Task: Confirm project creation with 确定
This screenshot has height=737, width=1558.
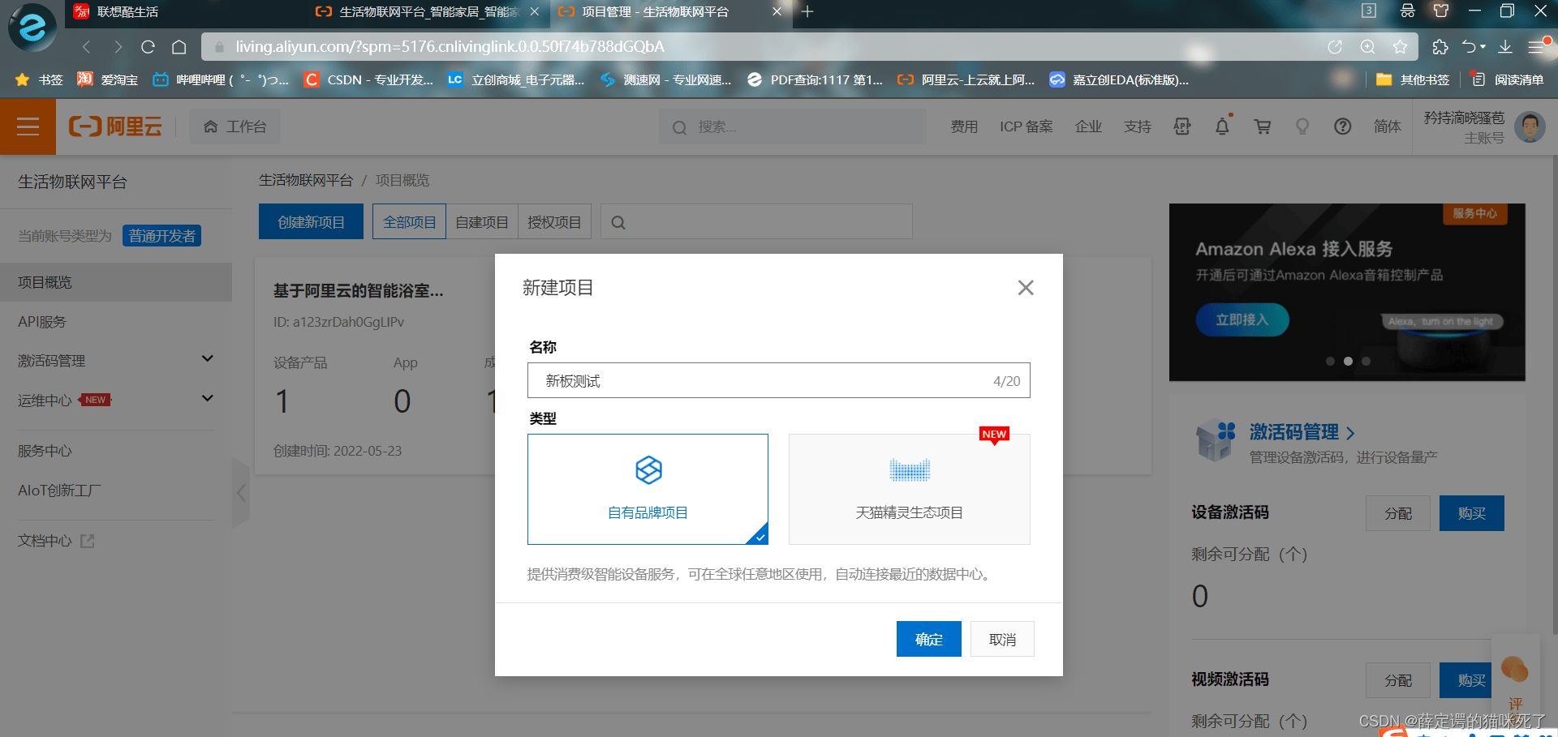Action: pos(928,639)
